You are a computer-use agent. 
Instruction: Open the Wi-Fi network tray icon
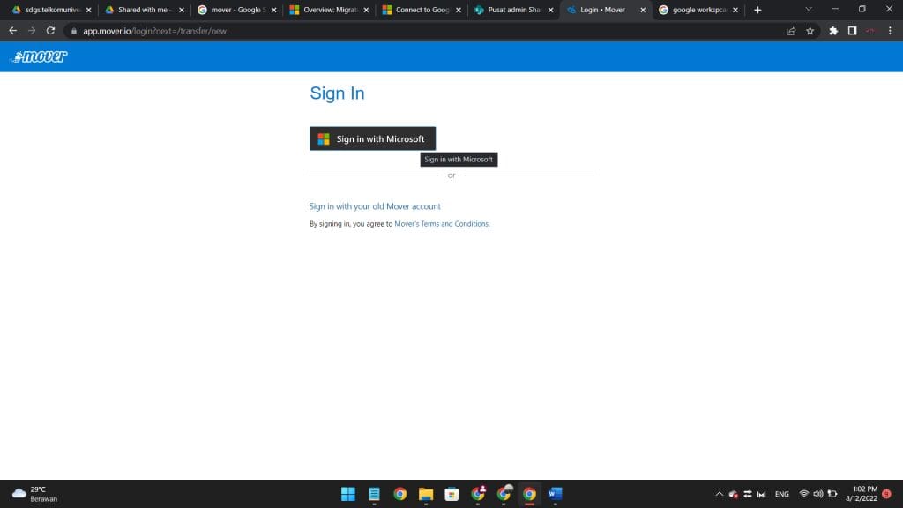pos(804,494)
